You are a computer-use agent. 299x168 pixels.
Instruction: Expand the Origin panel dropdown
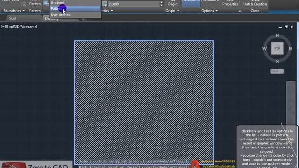(172, 11)
